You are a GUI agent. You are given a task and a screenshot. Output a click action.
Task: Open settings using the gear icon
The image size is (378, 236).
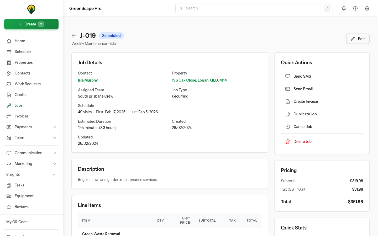(x=367, y=8)
